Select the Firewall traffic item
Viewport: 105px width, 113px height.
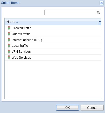(53, 28)
